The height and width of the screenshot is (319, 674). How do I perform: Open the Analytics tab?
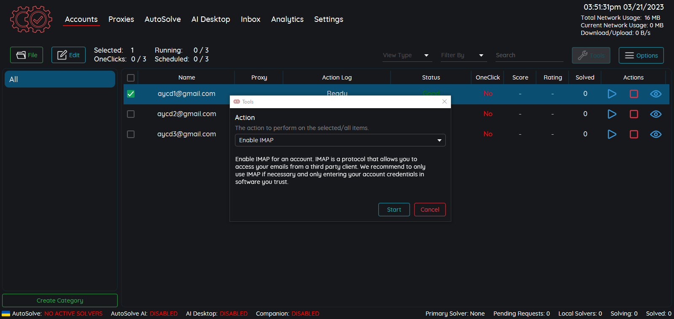[287, 19]
